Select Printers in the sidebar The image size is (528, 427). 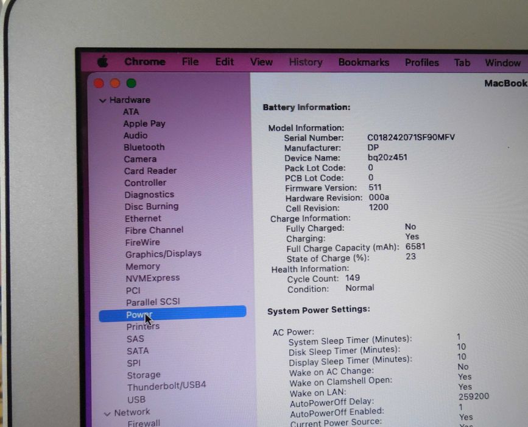coord(143,326)
